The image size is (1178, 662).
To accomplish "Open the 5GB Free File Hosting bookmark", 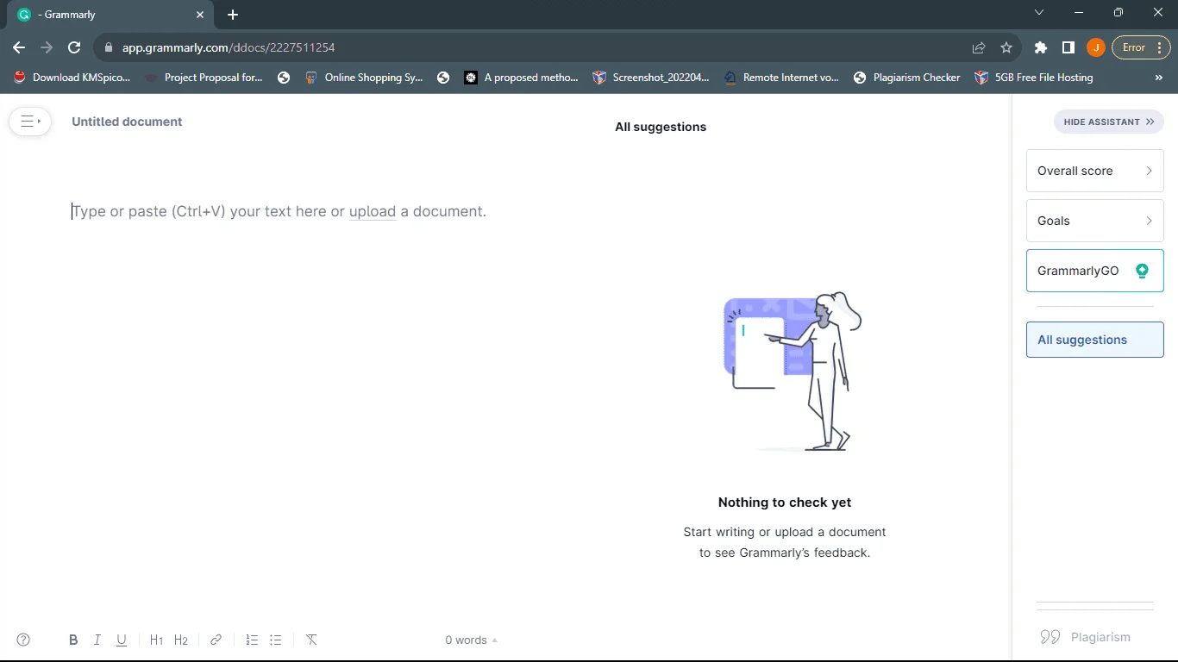I will click(1033, 78).
